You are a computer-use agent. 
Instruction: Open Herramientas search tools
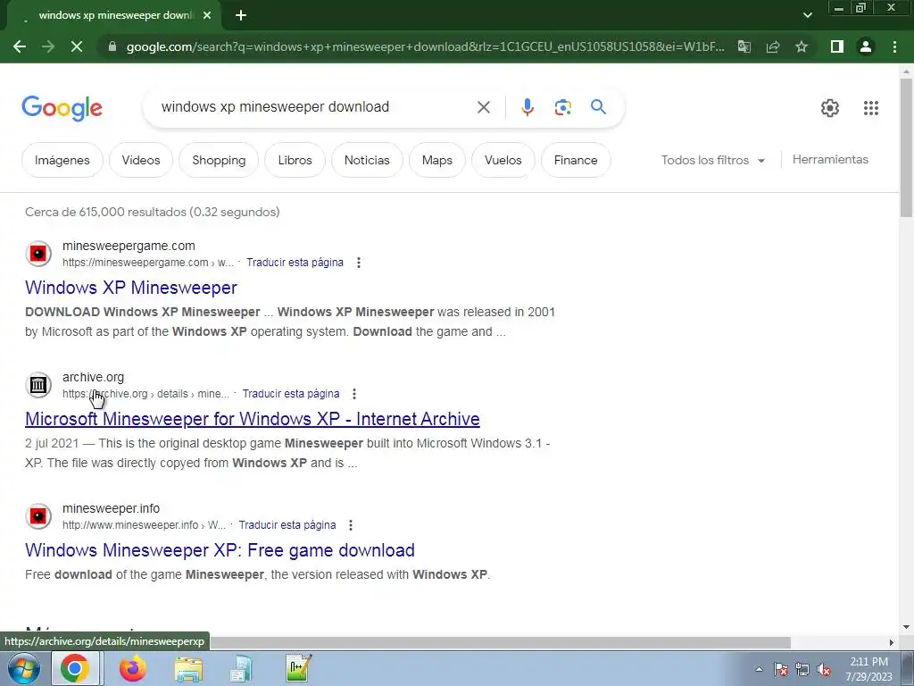click(830, 159)
